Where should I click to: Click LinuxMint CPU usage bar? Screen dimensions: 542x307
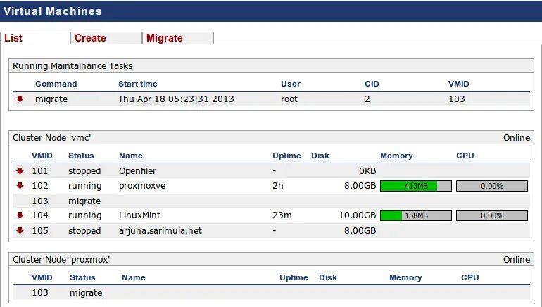(x=491, y=215)
